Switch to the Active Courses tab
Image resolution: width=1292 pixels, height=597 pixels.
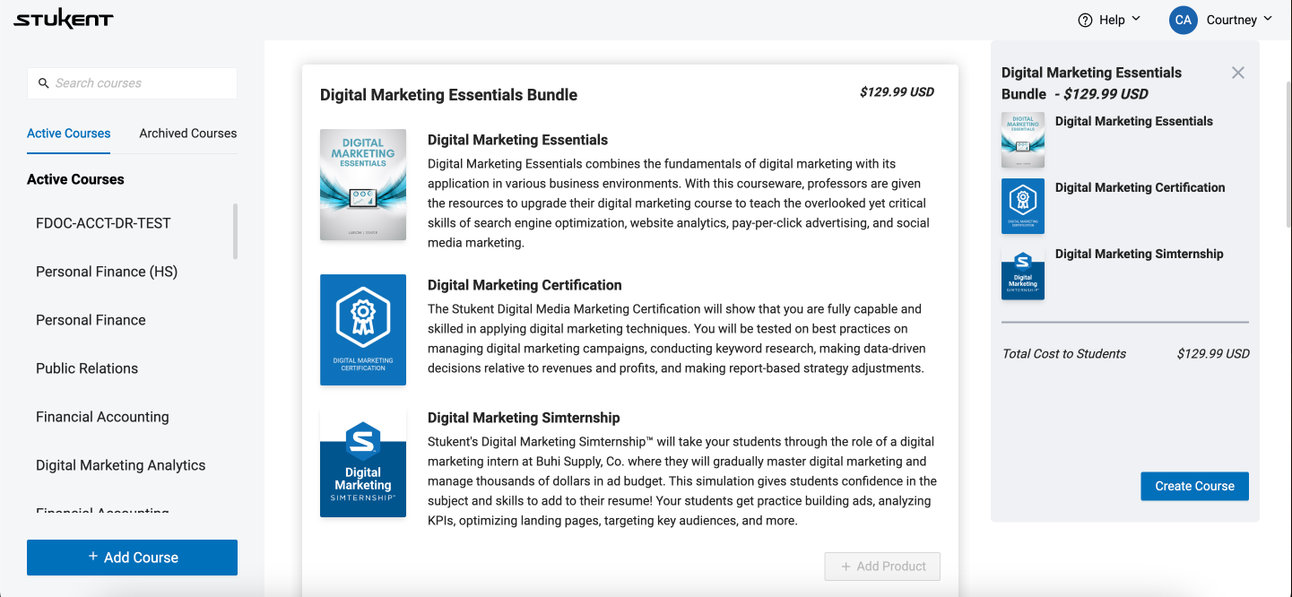(69, 134)
